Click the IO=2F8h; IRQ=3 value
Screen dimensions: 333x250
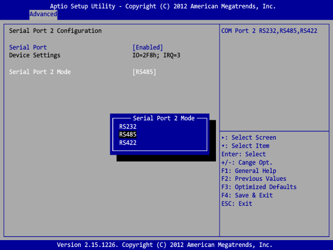pyautogui.click(x=156, y=55)
